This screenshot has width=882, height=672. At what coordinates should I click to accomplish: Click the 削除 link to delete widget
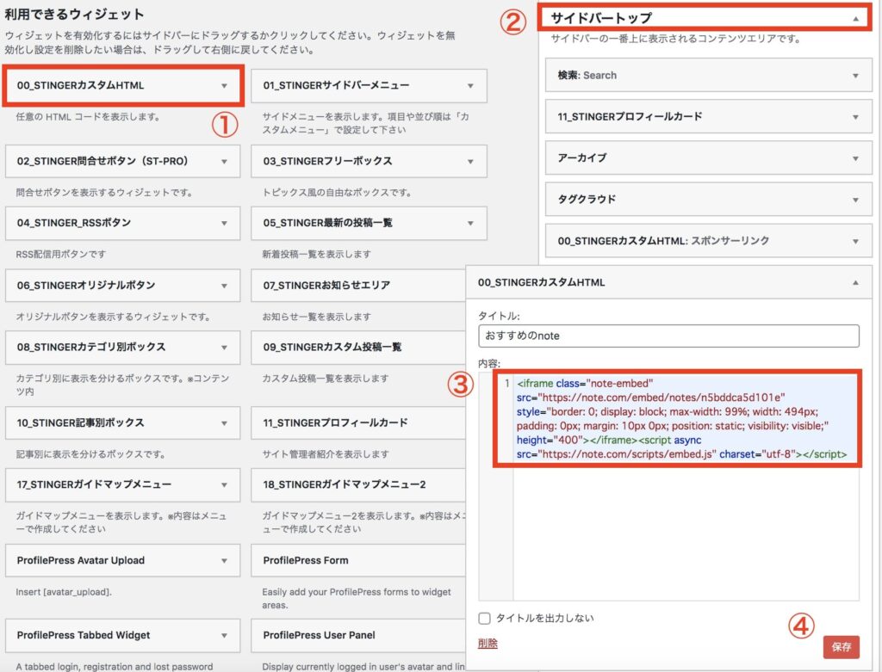coord(488,644)
